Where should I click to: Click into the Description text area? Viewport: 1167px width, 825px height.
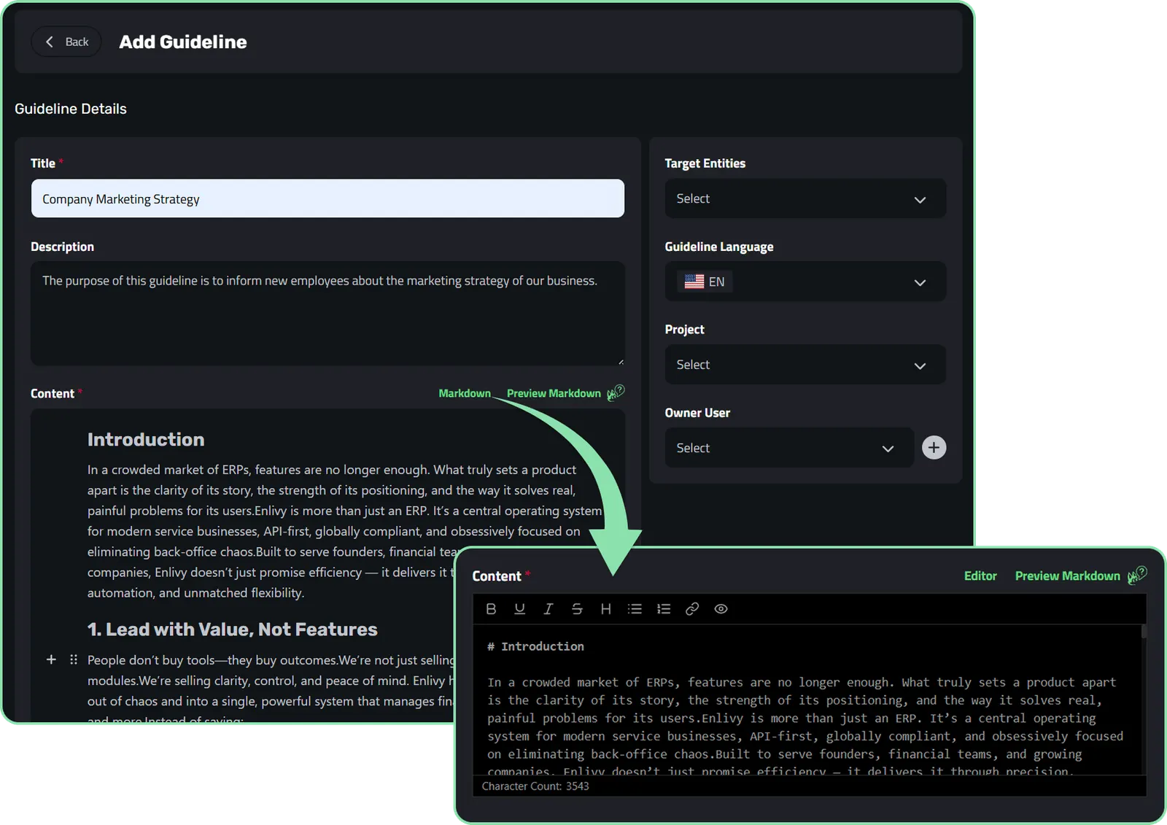[327, 314]
